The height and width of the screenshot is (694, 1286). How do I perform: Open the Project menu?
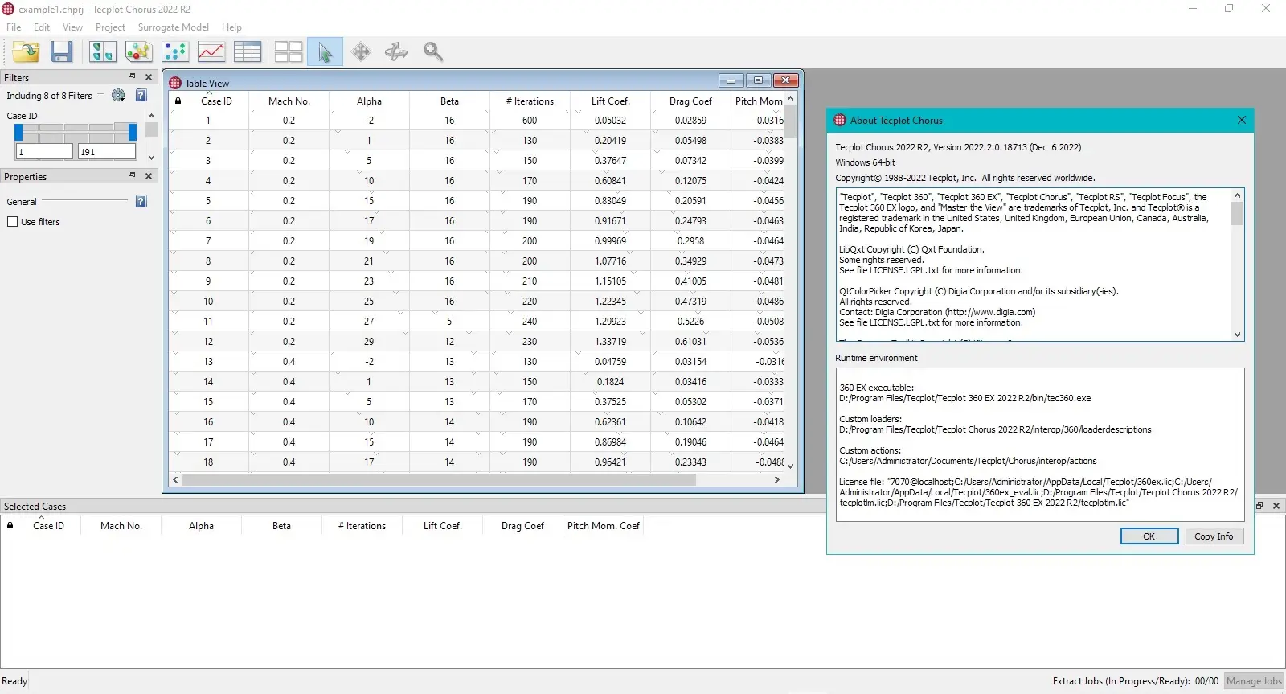point(110,27)
